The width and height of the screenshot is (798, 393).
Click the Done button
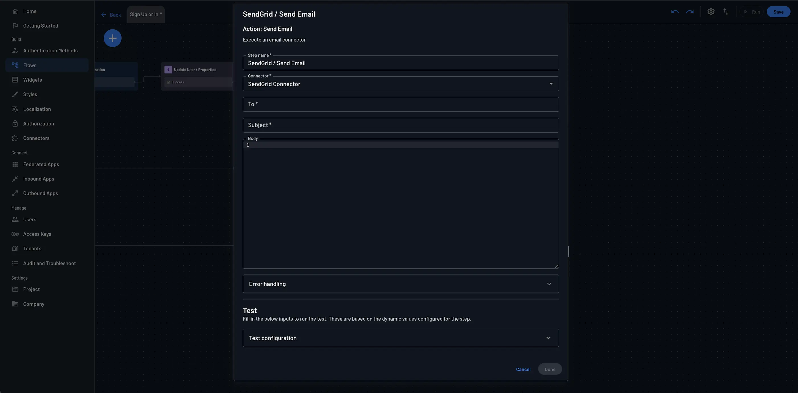[550, 369]
